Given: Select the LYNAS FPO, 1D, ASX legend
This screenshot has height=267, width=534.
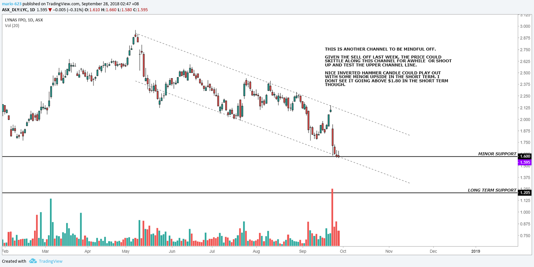Looking at the screenshot, I should 24,20.
